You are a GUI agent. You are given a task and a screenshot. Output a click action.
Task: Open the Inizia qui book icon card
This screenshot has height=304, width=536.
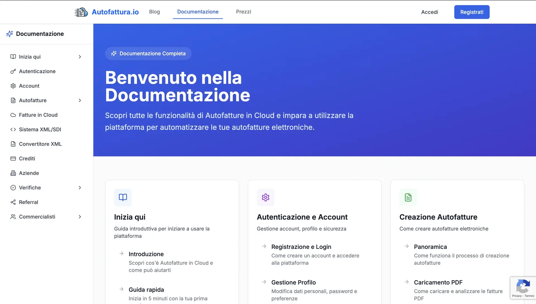(x=123, y=197)
